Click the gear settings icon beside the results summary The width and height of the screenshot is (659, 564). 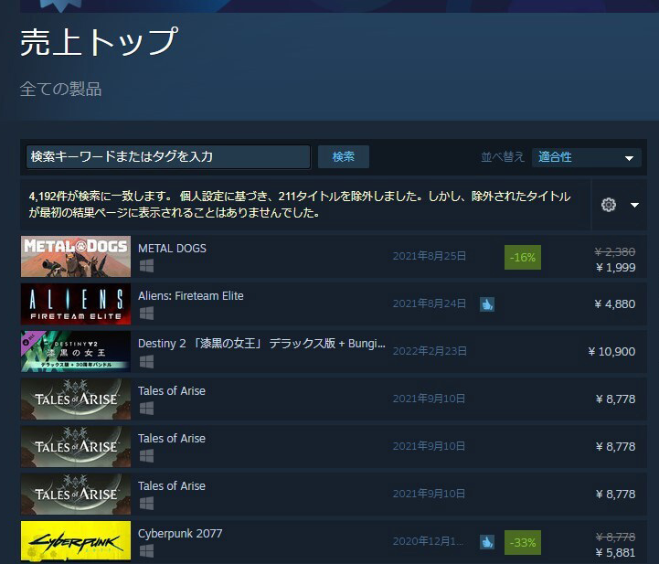point(609,205)
